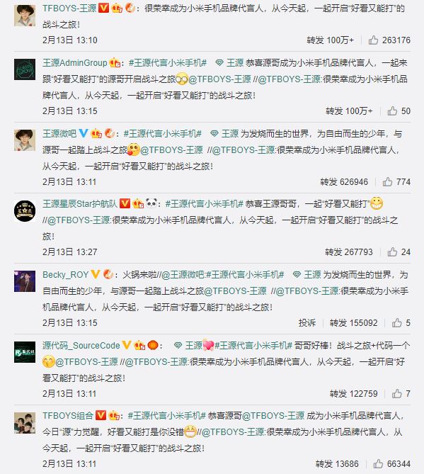Like Becky_ROY's repost

pyautogui.click(x=397, y=323)
